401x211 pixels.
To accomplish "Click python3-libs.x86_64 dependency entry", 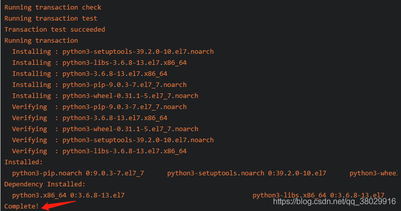I will click(318, 195).
